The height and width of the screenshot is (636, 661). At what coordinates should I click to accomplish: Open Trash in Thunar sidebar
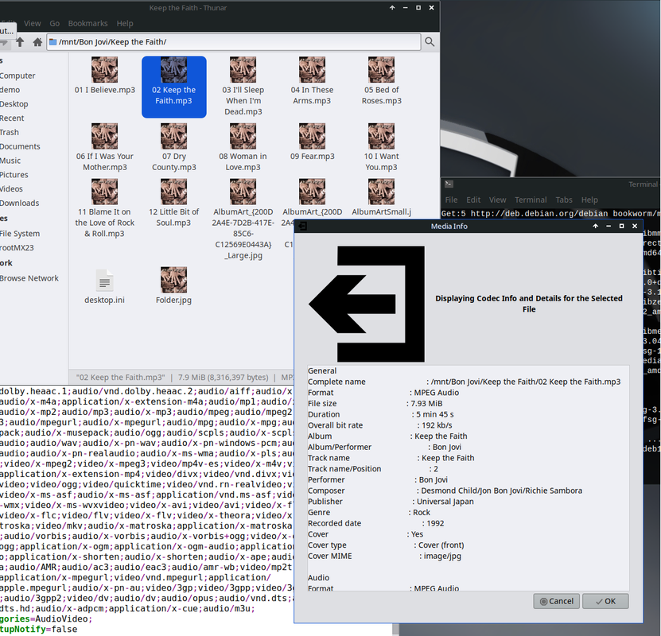click(x=10, y=132)
